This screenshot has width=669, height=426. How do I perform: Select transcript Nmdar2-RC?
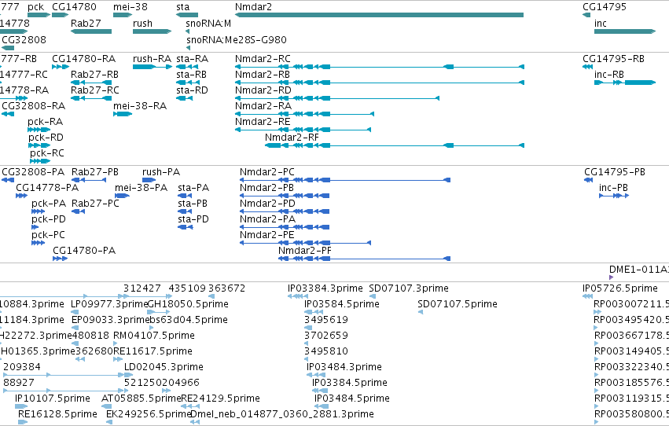coord(263,59)
